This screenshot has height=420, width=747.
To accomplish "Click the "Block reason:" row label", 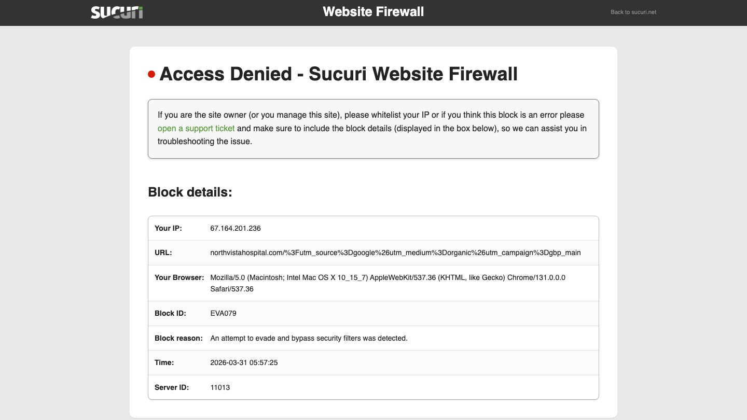I will [178, 338].
